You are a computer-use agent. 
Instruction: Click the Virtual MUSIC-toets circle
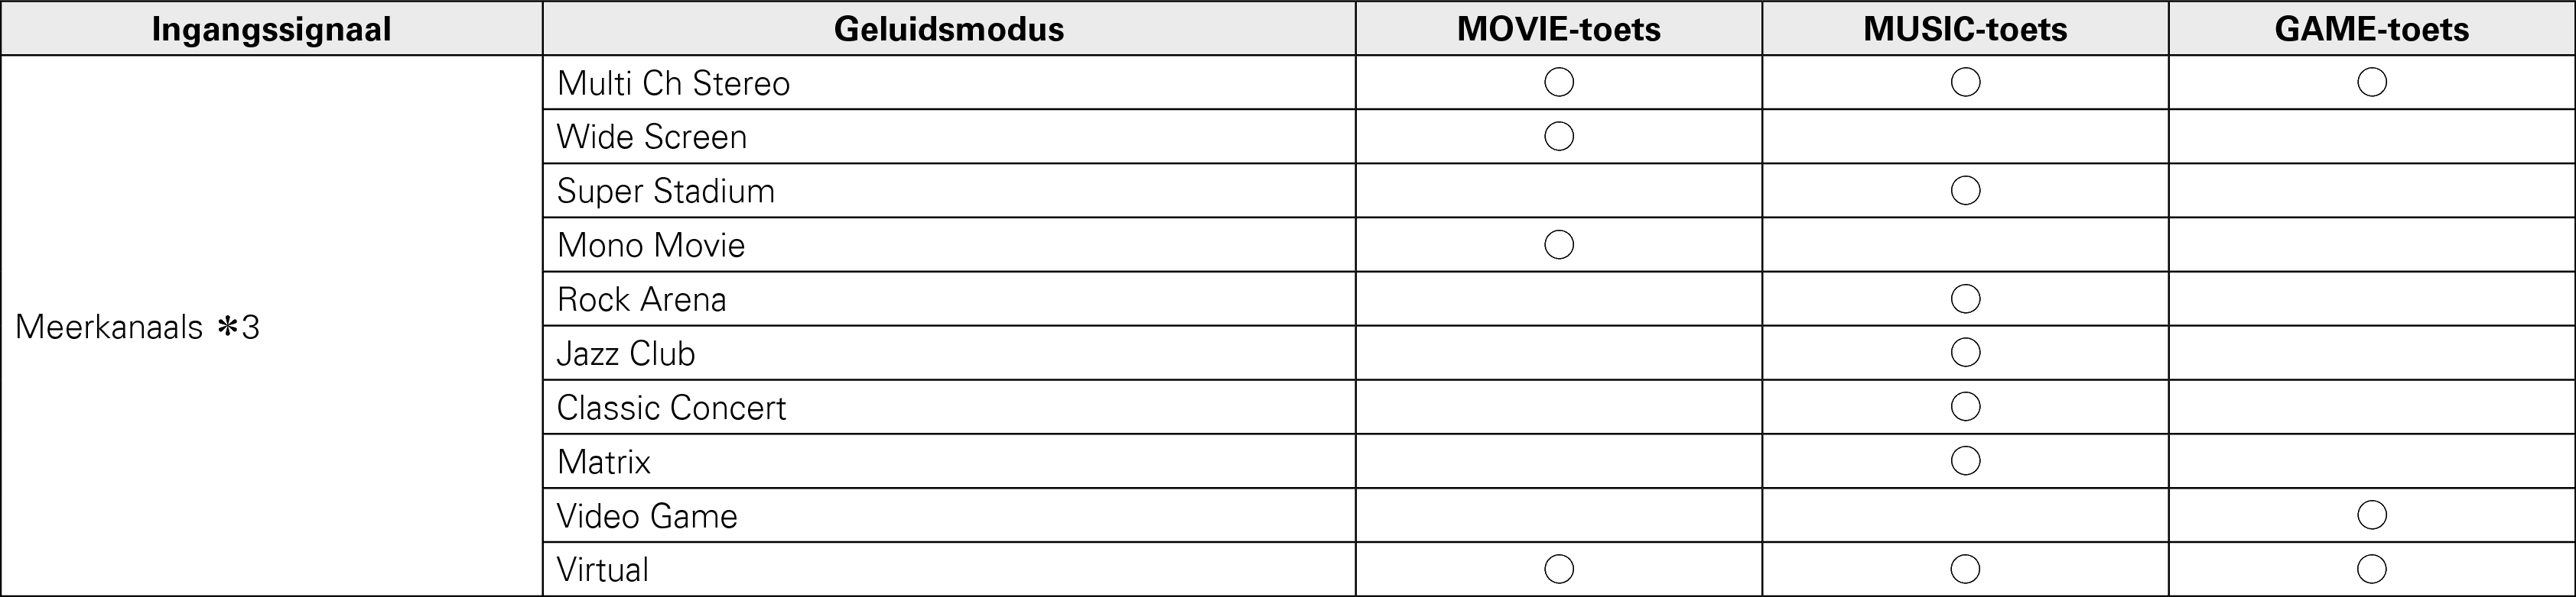tap(1965, 569)
